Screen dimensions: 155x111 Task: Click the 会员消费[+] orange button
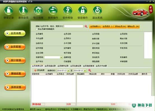[95, 26]
